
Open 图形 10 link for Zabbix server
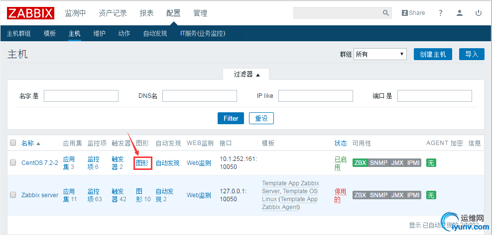pyautogui.click(x=143, y=195)
